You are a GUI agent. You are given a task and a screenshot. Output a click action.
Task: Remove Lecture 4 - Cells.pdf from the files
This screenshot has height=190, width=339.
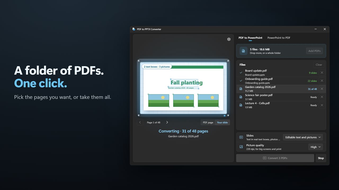click(x=322, y=105)
